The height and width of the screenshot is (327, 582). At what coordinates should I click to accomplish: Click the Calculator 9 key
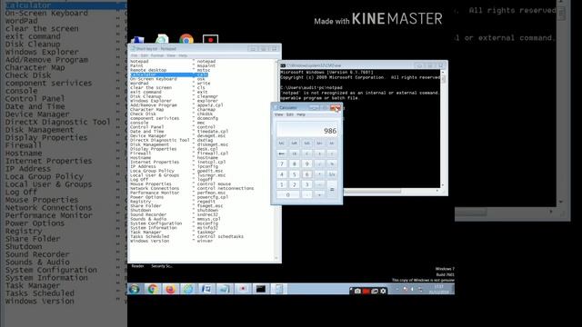(x=306, y=163)
